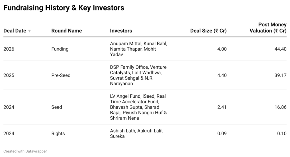Click the 44.40 post money valuation
Screen dimensions: 290x157
click(280, 49)
